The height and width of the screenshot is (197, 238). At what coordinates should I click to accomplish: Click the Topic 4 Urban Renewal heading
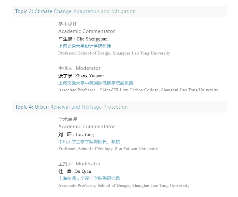tap(71, 107)
